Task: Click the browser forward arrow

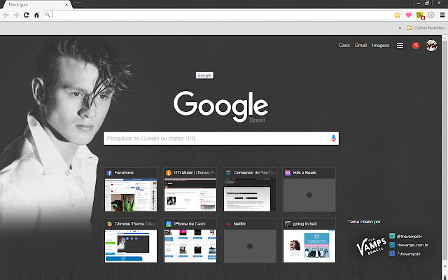Action: coord(16,15)
